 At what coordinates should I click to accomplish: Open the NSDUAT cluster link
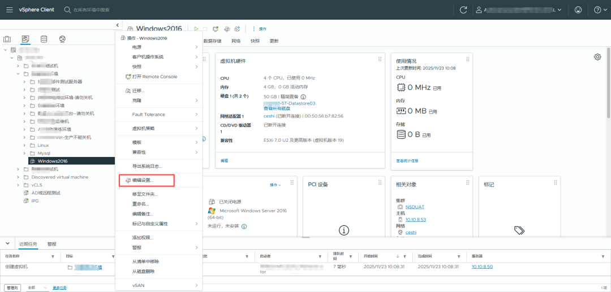tap(415, 207)
